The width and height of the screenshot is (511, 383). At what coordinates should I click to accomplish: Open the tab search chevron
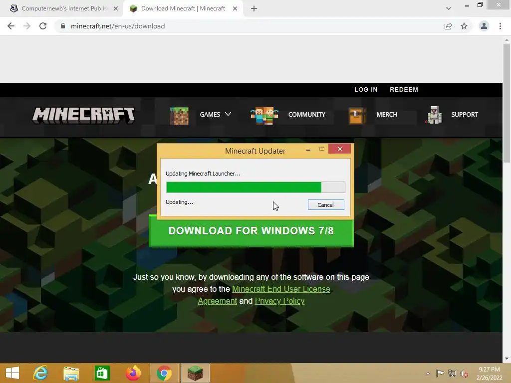(x=449, y=8)
